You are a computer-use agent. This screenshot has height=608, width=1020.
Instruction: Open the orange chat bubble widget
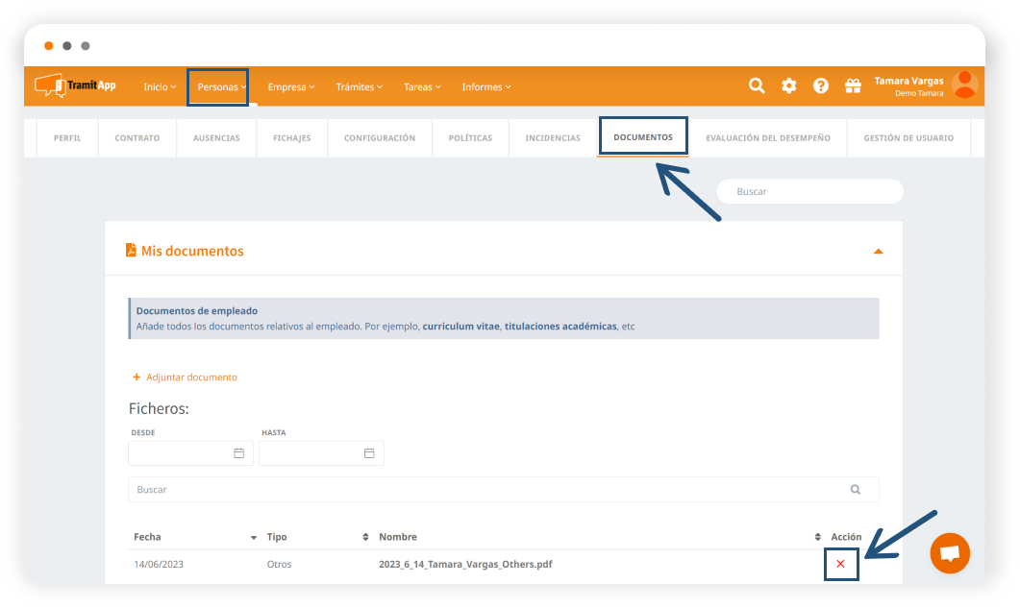[x=950, y=553]
